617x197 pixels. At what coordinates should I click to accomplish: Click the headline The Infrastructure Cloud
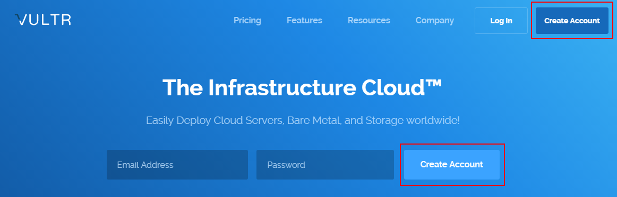click(x=302, y=87)
